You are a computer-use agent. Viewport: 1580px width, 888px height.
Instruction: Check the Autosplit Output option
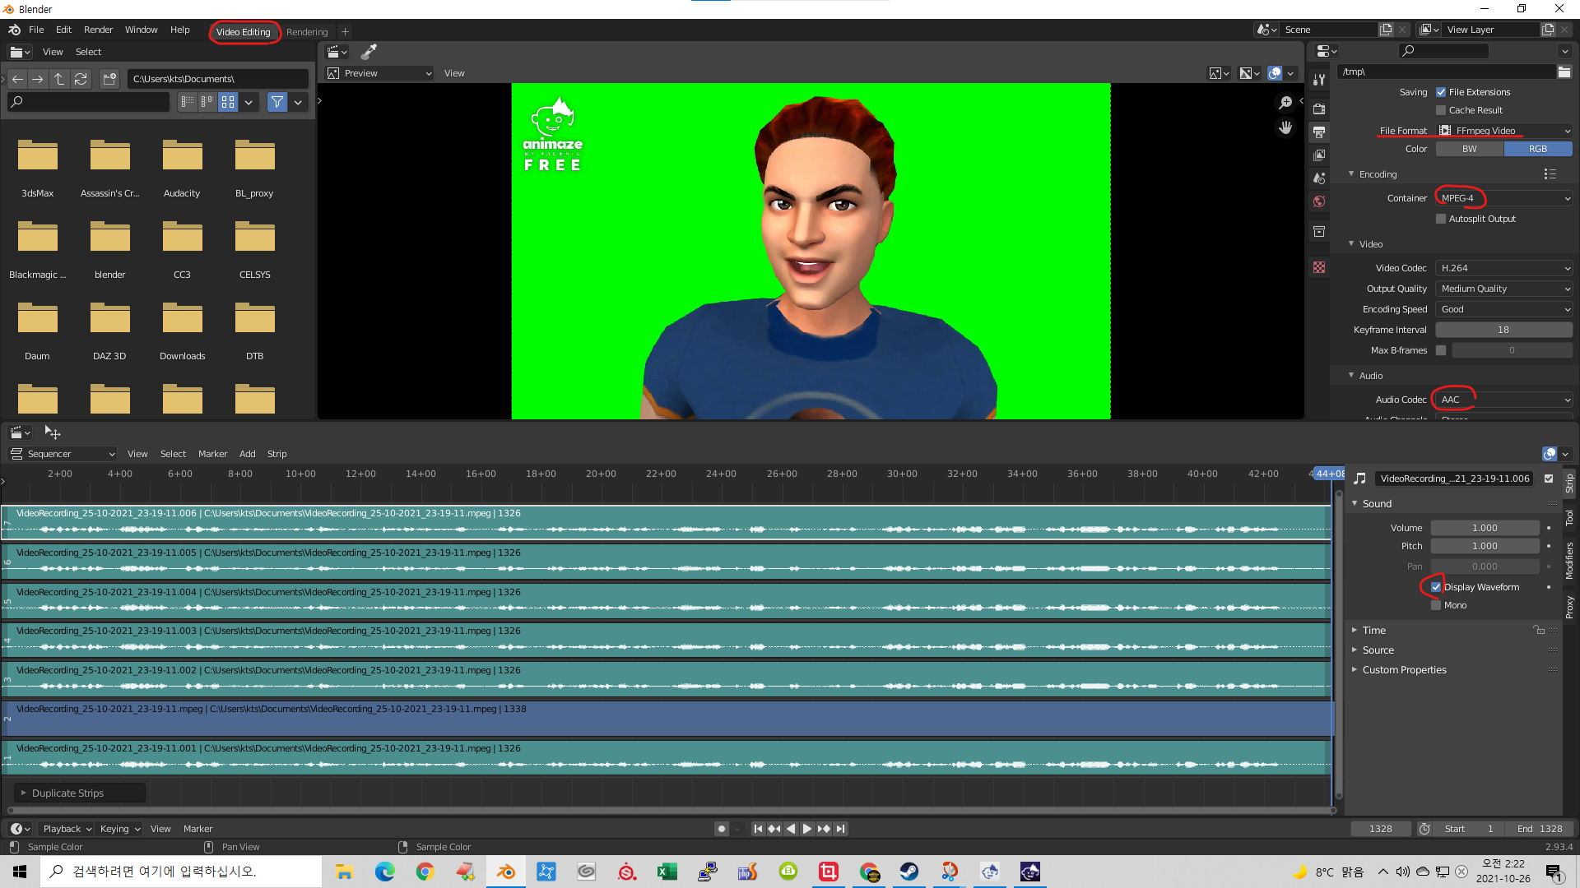(x=1441, y=219)
